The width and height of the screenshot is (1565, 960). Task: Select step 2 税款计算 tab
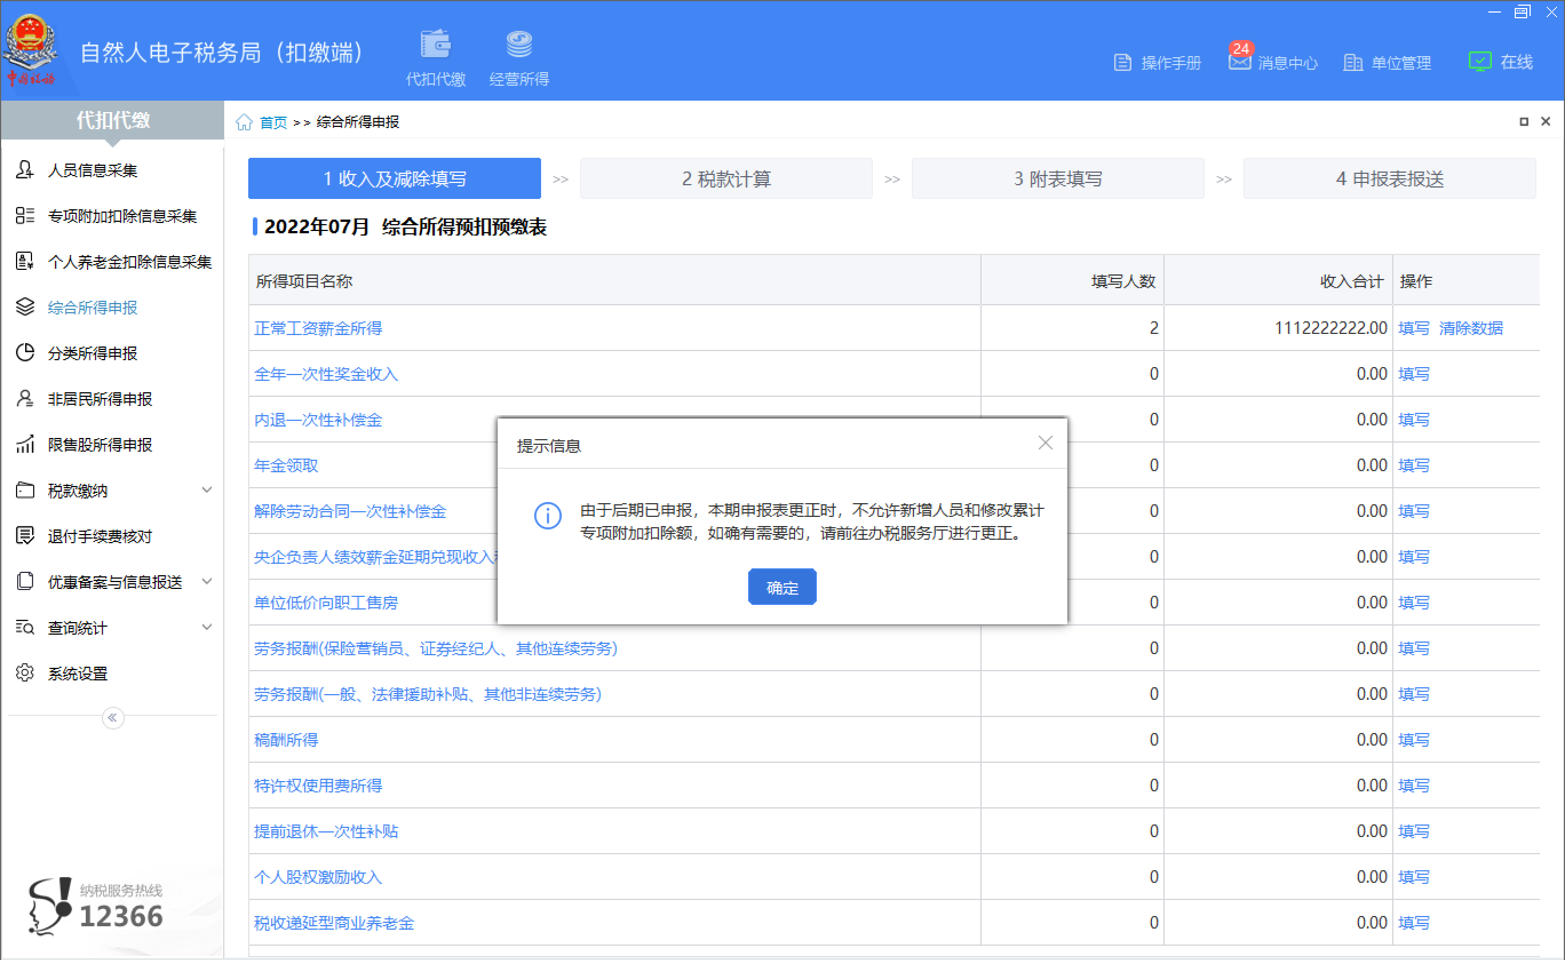pyautogui.click(x=726, y=179)
